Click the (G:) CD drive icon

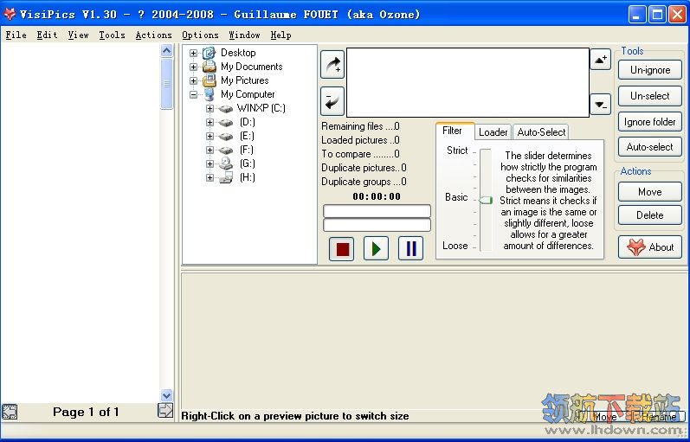226,163
